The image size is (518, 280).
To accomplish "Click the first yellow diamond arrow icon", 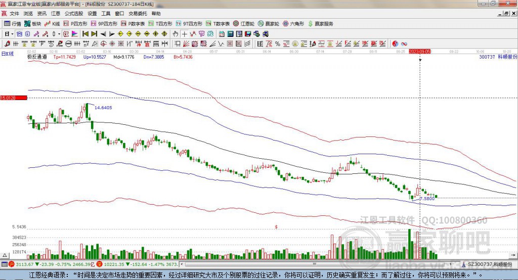I will [120, 34].
